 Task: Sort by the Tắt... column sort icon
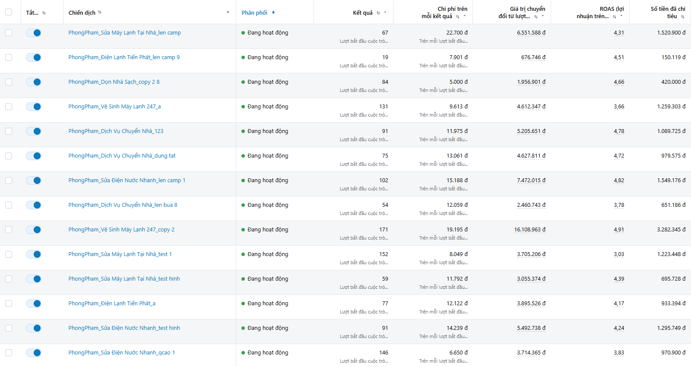click(44, 13)
